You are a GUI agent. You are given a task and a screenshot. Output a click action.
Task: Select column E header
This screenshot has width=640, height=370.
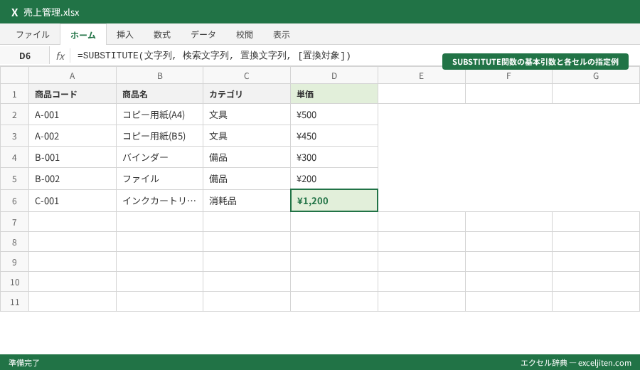pyautogui.click(x=421, y=75)
